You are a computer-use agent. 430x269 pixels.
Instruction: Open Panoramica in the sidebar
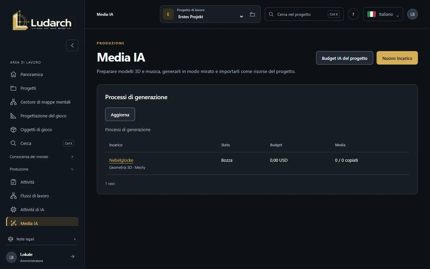click(x=42, y=74)
